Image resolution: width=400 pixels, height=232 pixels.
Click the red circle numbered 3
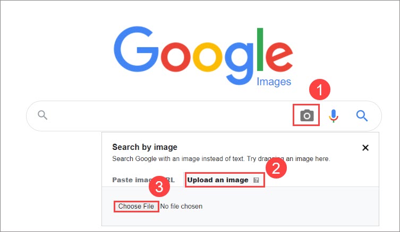coord(159,186)
